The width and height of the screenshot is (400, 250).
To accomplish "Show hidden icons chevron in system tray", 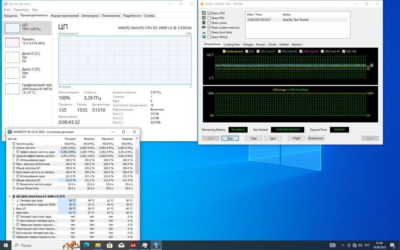I will 343,245.
